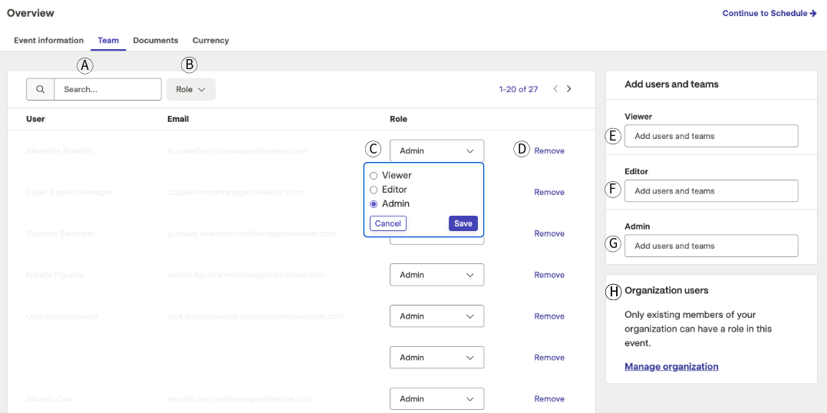Select the Admin radio option

pyautogui.click(x=374, y=204)
